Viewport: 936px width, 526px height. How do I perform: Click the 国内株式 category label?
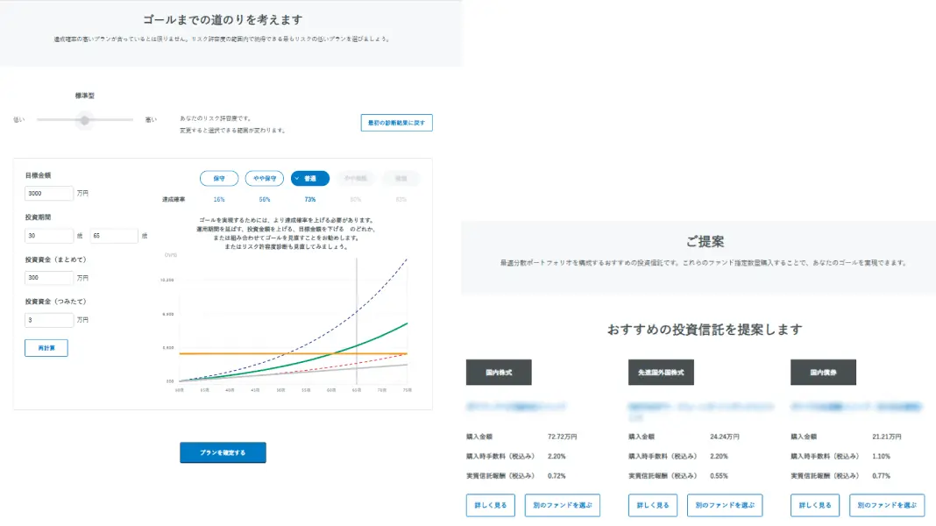499,373
